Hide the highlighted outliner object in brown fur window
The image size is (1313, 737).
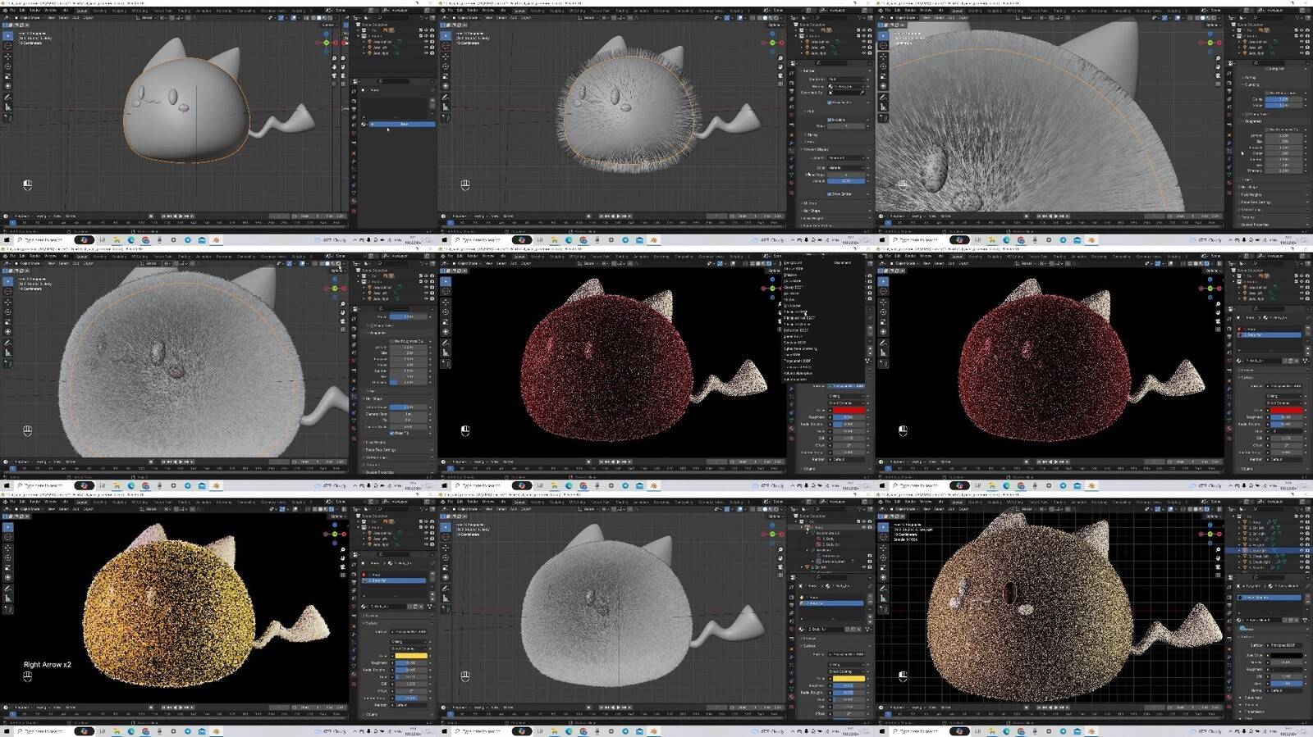pyautogui.click(x=1301, y=550)
